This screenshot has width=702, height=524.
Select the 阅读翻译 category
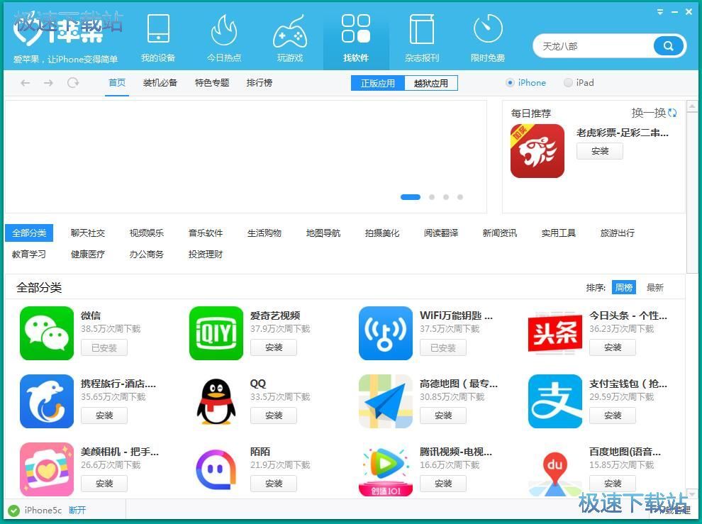pyautogui.click(x=441, y=233)
